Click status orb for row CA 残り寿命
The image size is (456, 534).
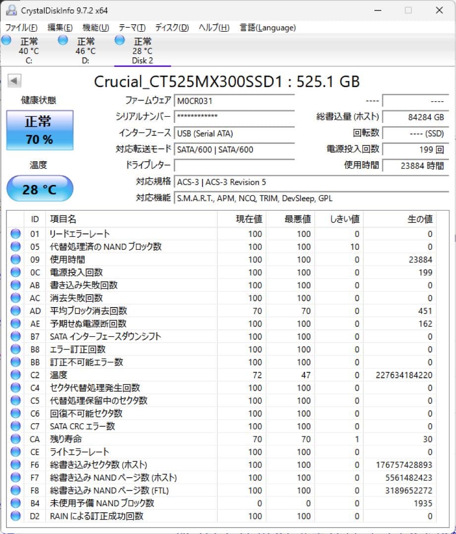[15, 439]
